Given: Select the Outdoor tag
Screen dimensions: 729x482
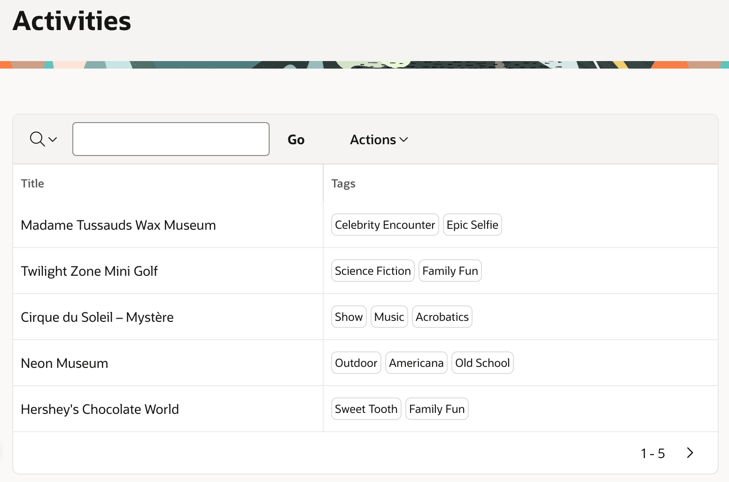Looking at the screenshot, I should pyautogui.click(x=356, y=363).
